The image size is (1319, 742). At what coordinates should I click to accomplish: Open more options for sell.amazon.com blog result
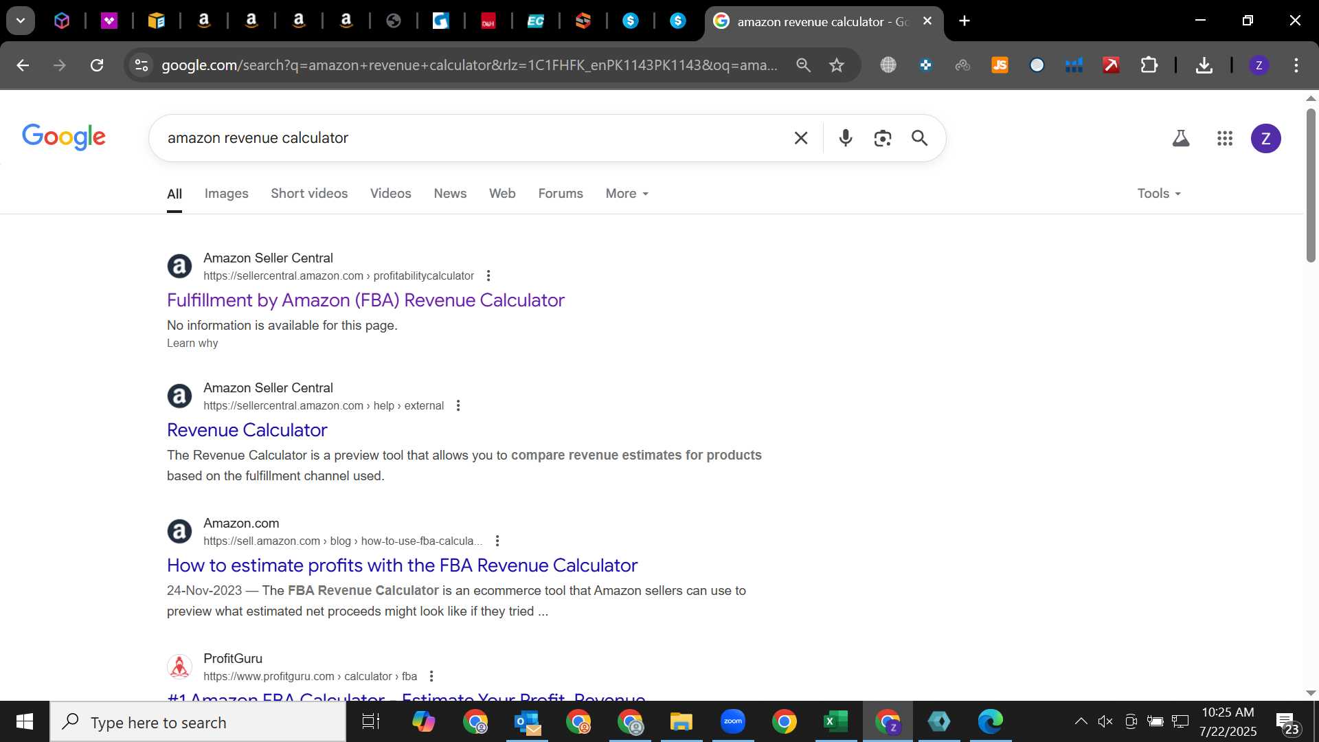pos(497,541)
